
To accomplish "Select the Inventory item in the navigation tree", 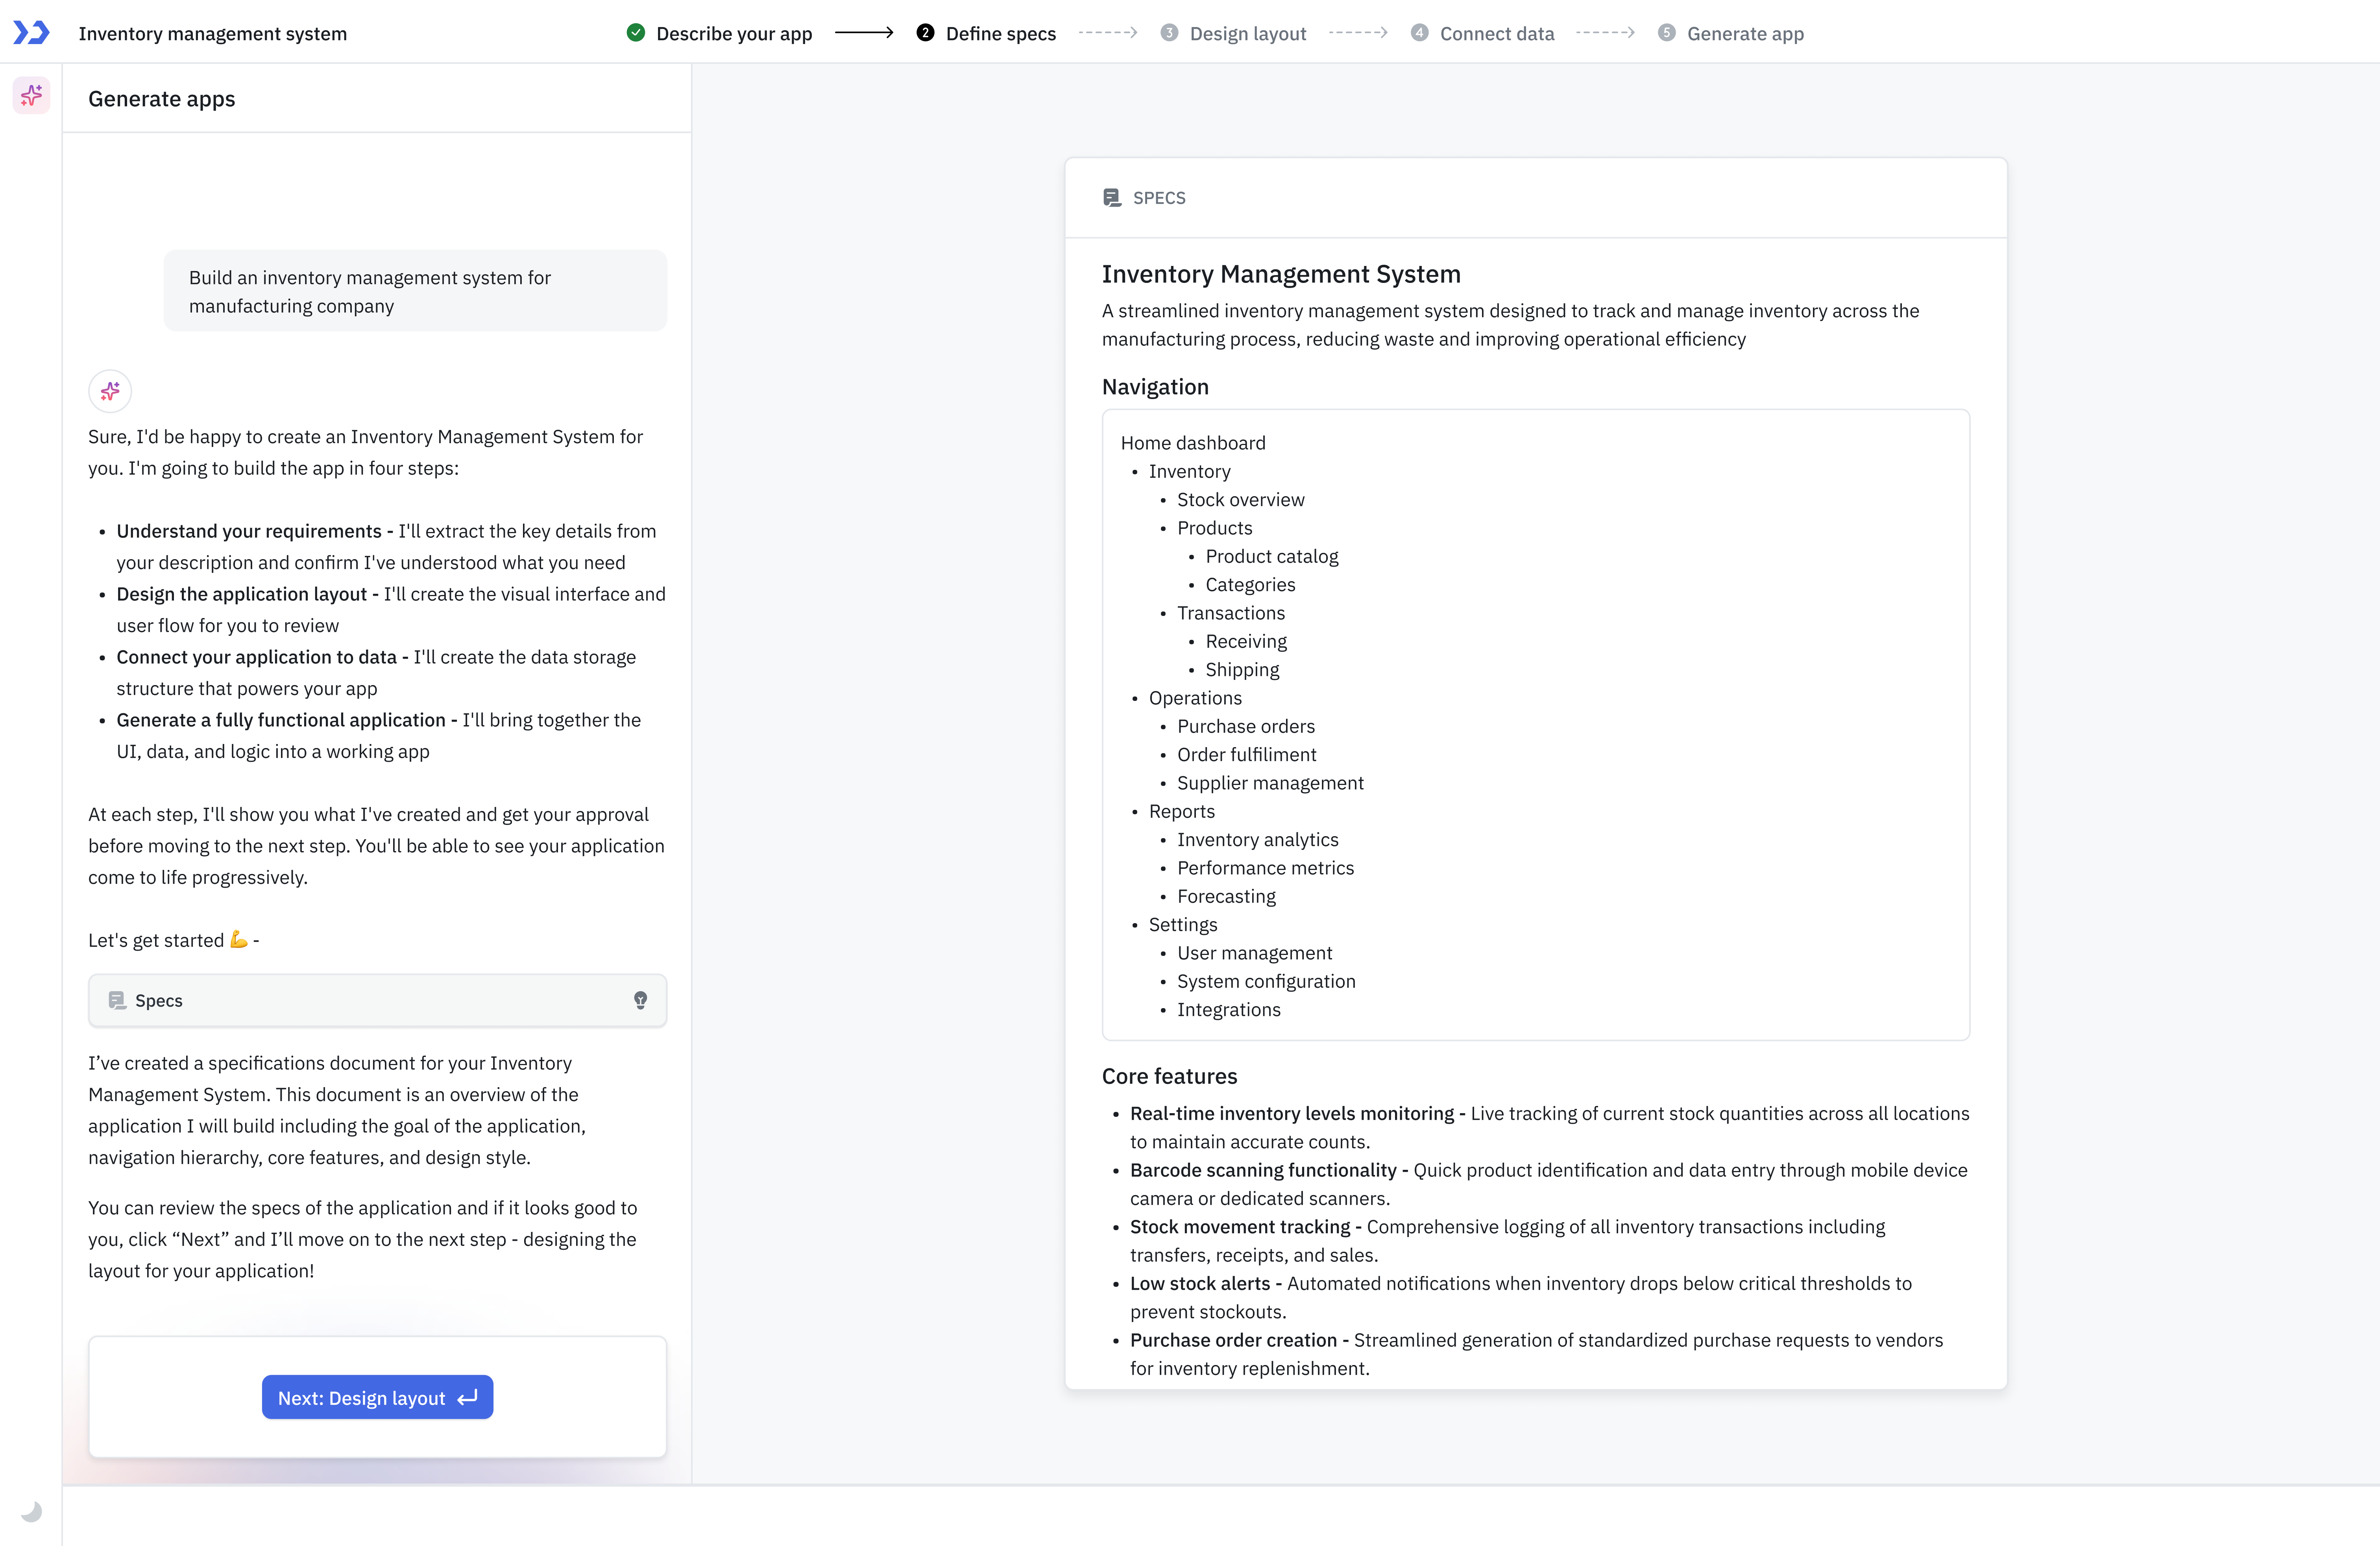I will click(1189, 471).
